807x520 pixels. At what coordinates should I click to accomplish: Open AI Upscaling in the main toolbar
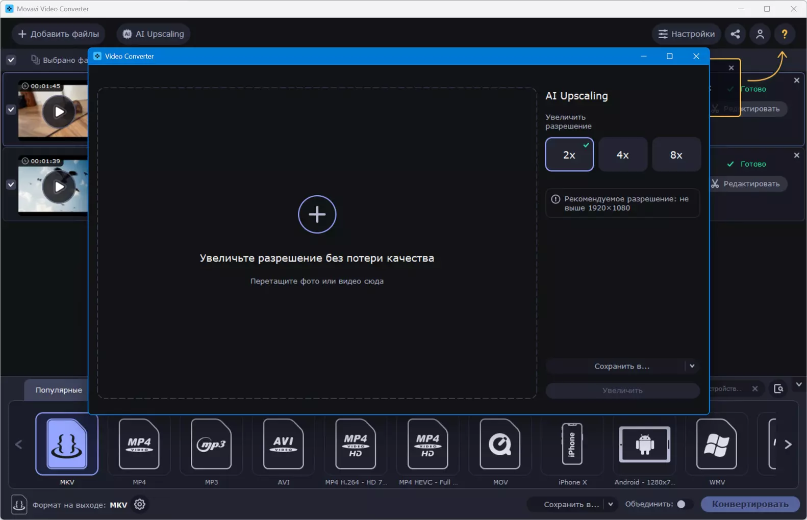click(x=153, y=34)
